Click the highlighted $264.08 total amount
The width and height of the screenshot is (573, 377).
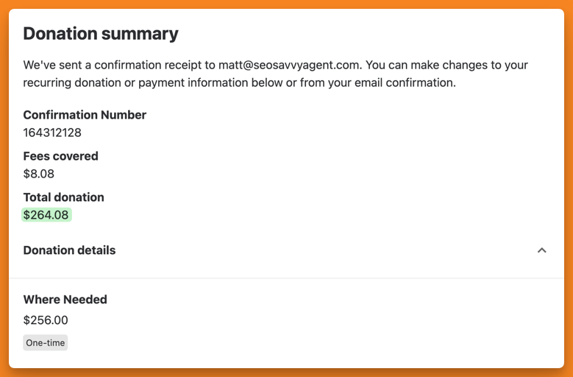pyautogui.click(x=46, y=215)
